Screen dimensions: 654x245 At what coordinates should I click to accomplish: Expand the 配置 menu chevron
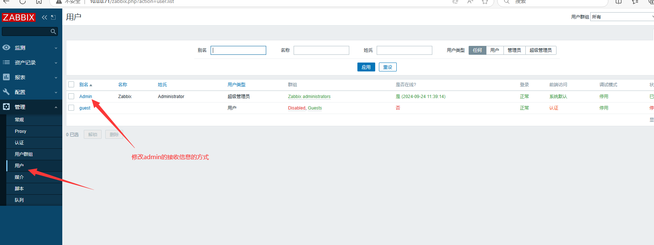point(56,92)
